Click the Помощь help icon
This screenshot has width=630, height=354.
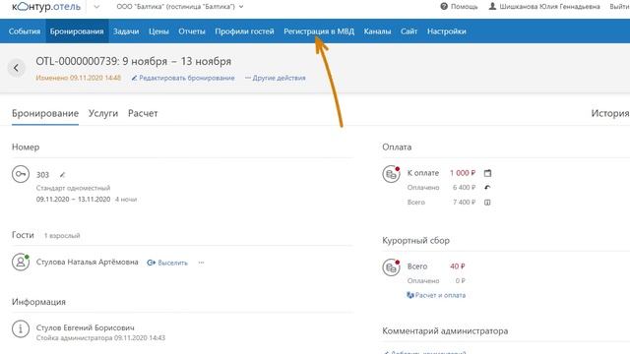(x=444, y=7)
